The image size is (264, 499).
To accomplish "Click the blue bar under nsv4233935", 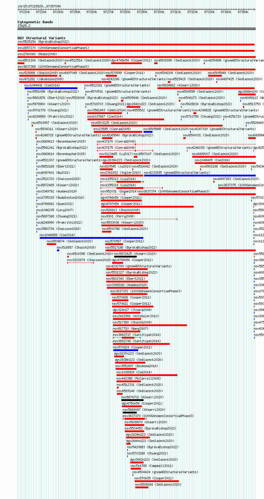I will [x=200, y=176].
